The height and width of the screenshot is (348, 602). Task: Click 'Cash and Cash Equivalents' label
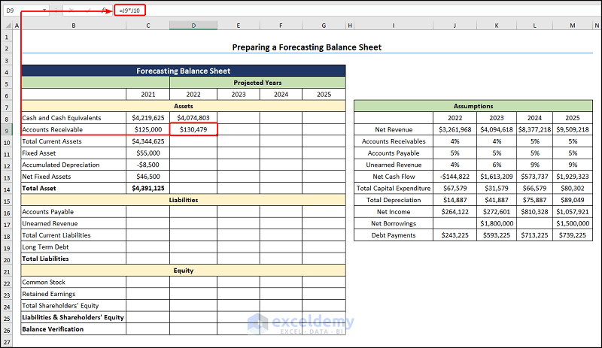62,118
